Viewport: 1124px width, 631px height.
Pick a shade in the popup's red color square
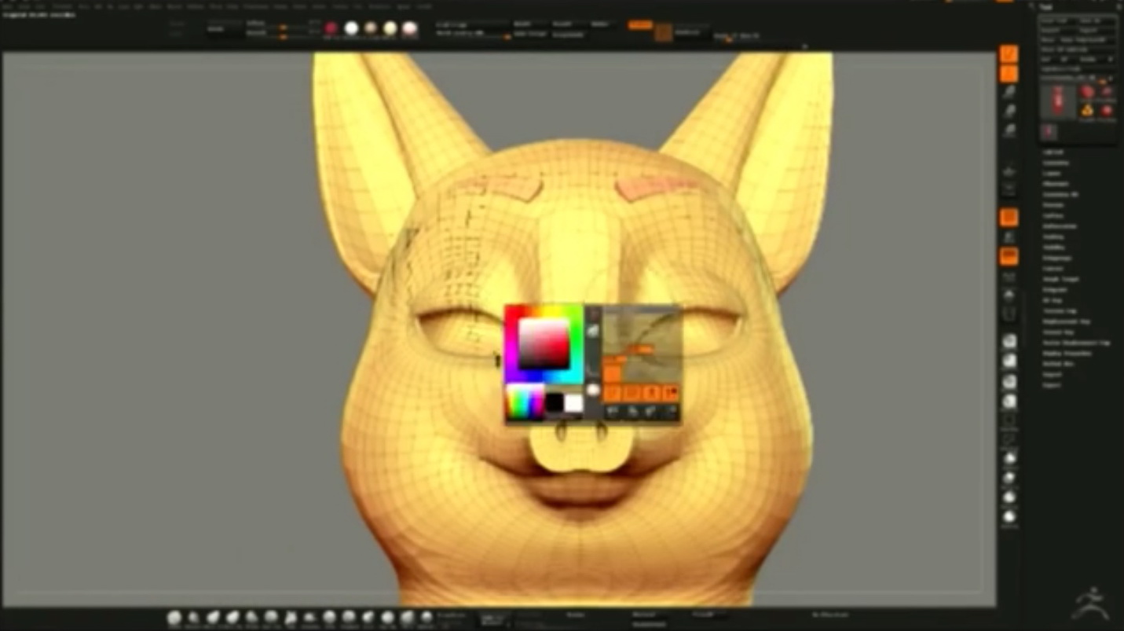click(544, 343)
